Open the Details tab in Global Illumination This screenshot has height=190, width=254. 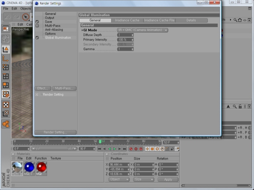pos(191,20)
